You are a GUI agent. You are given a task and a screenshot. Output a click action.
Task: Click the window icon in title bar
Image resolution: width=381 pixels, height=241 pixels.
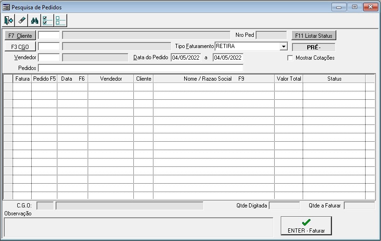(x=6, y=7)
